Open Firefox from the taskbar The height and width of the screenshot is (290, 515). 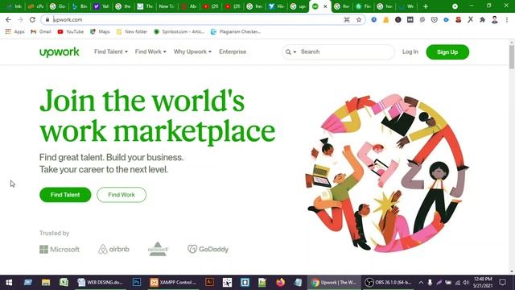coord(280,282)
